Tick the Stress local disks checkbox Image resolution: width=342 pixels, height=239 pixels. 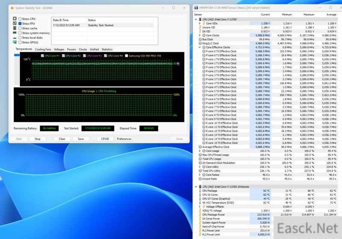(x=20, y=38)
